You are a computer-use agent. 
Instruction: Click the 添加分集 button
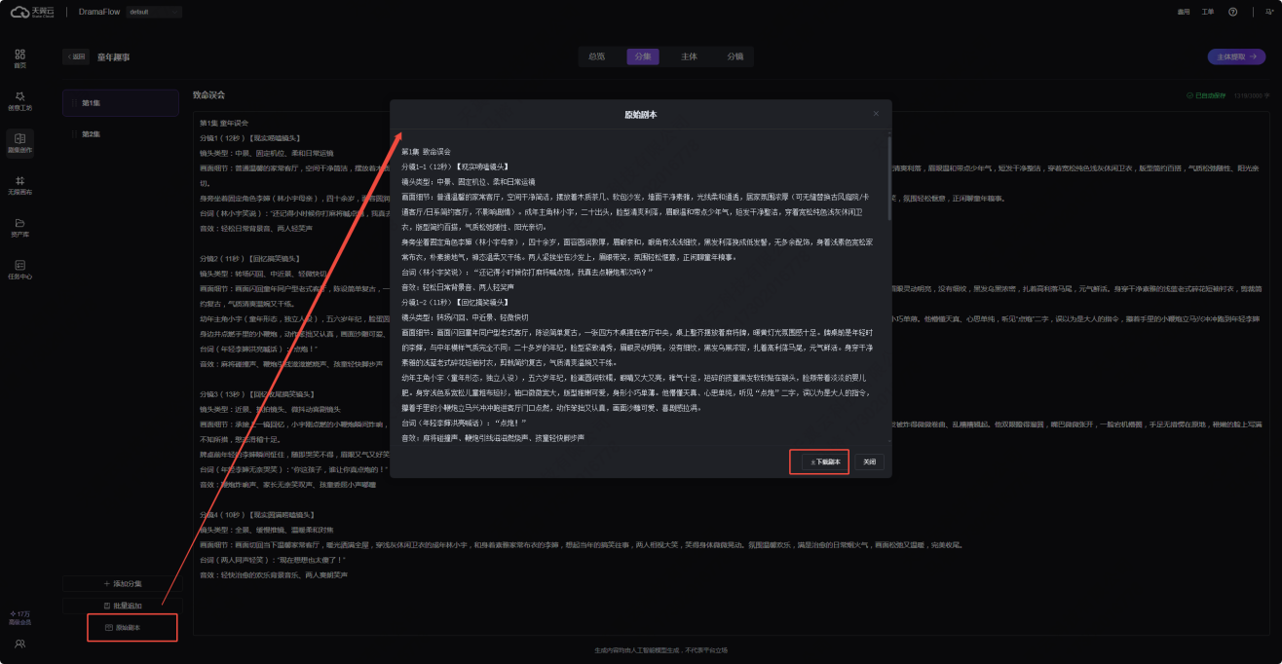pos(122,583)
